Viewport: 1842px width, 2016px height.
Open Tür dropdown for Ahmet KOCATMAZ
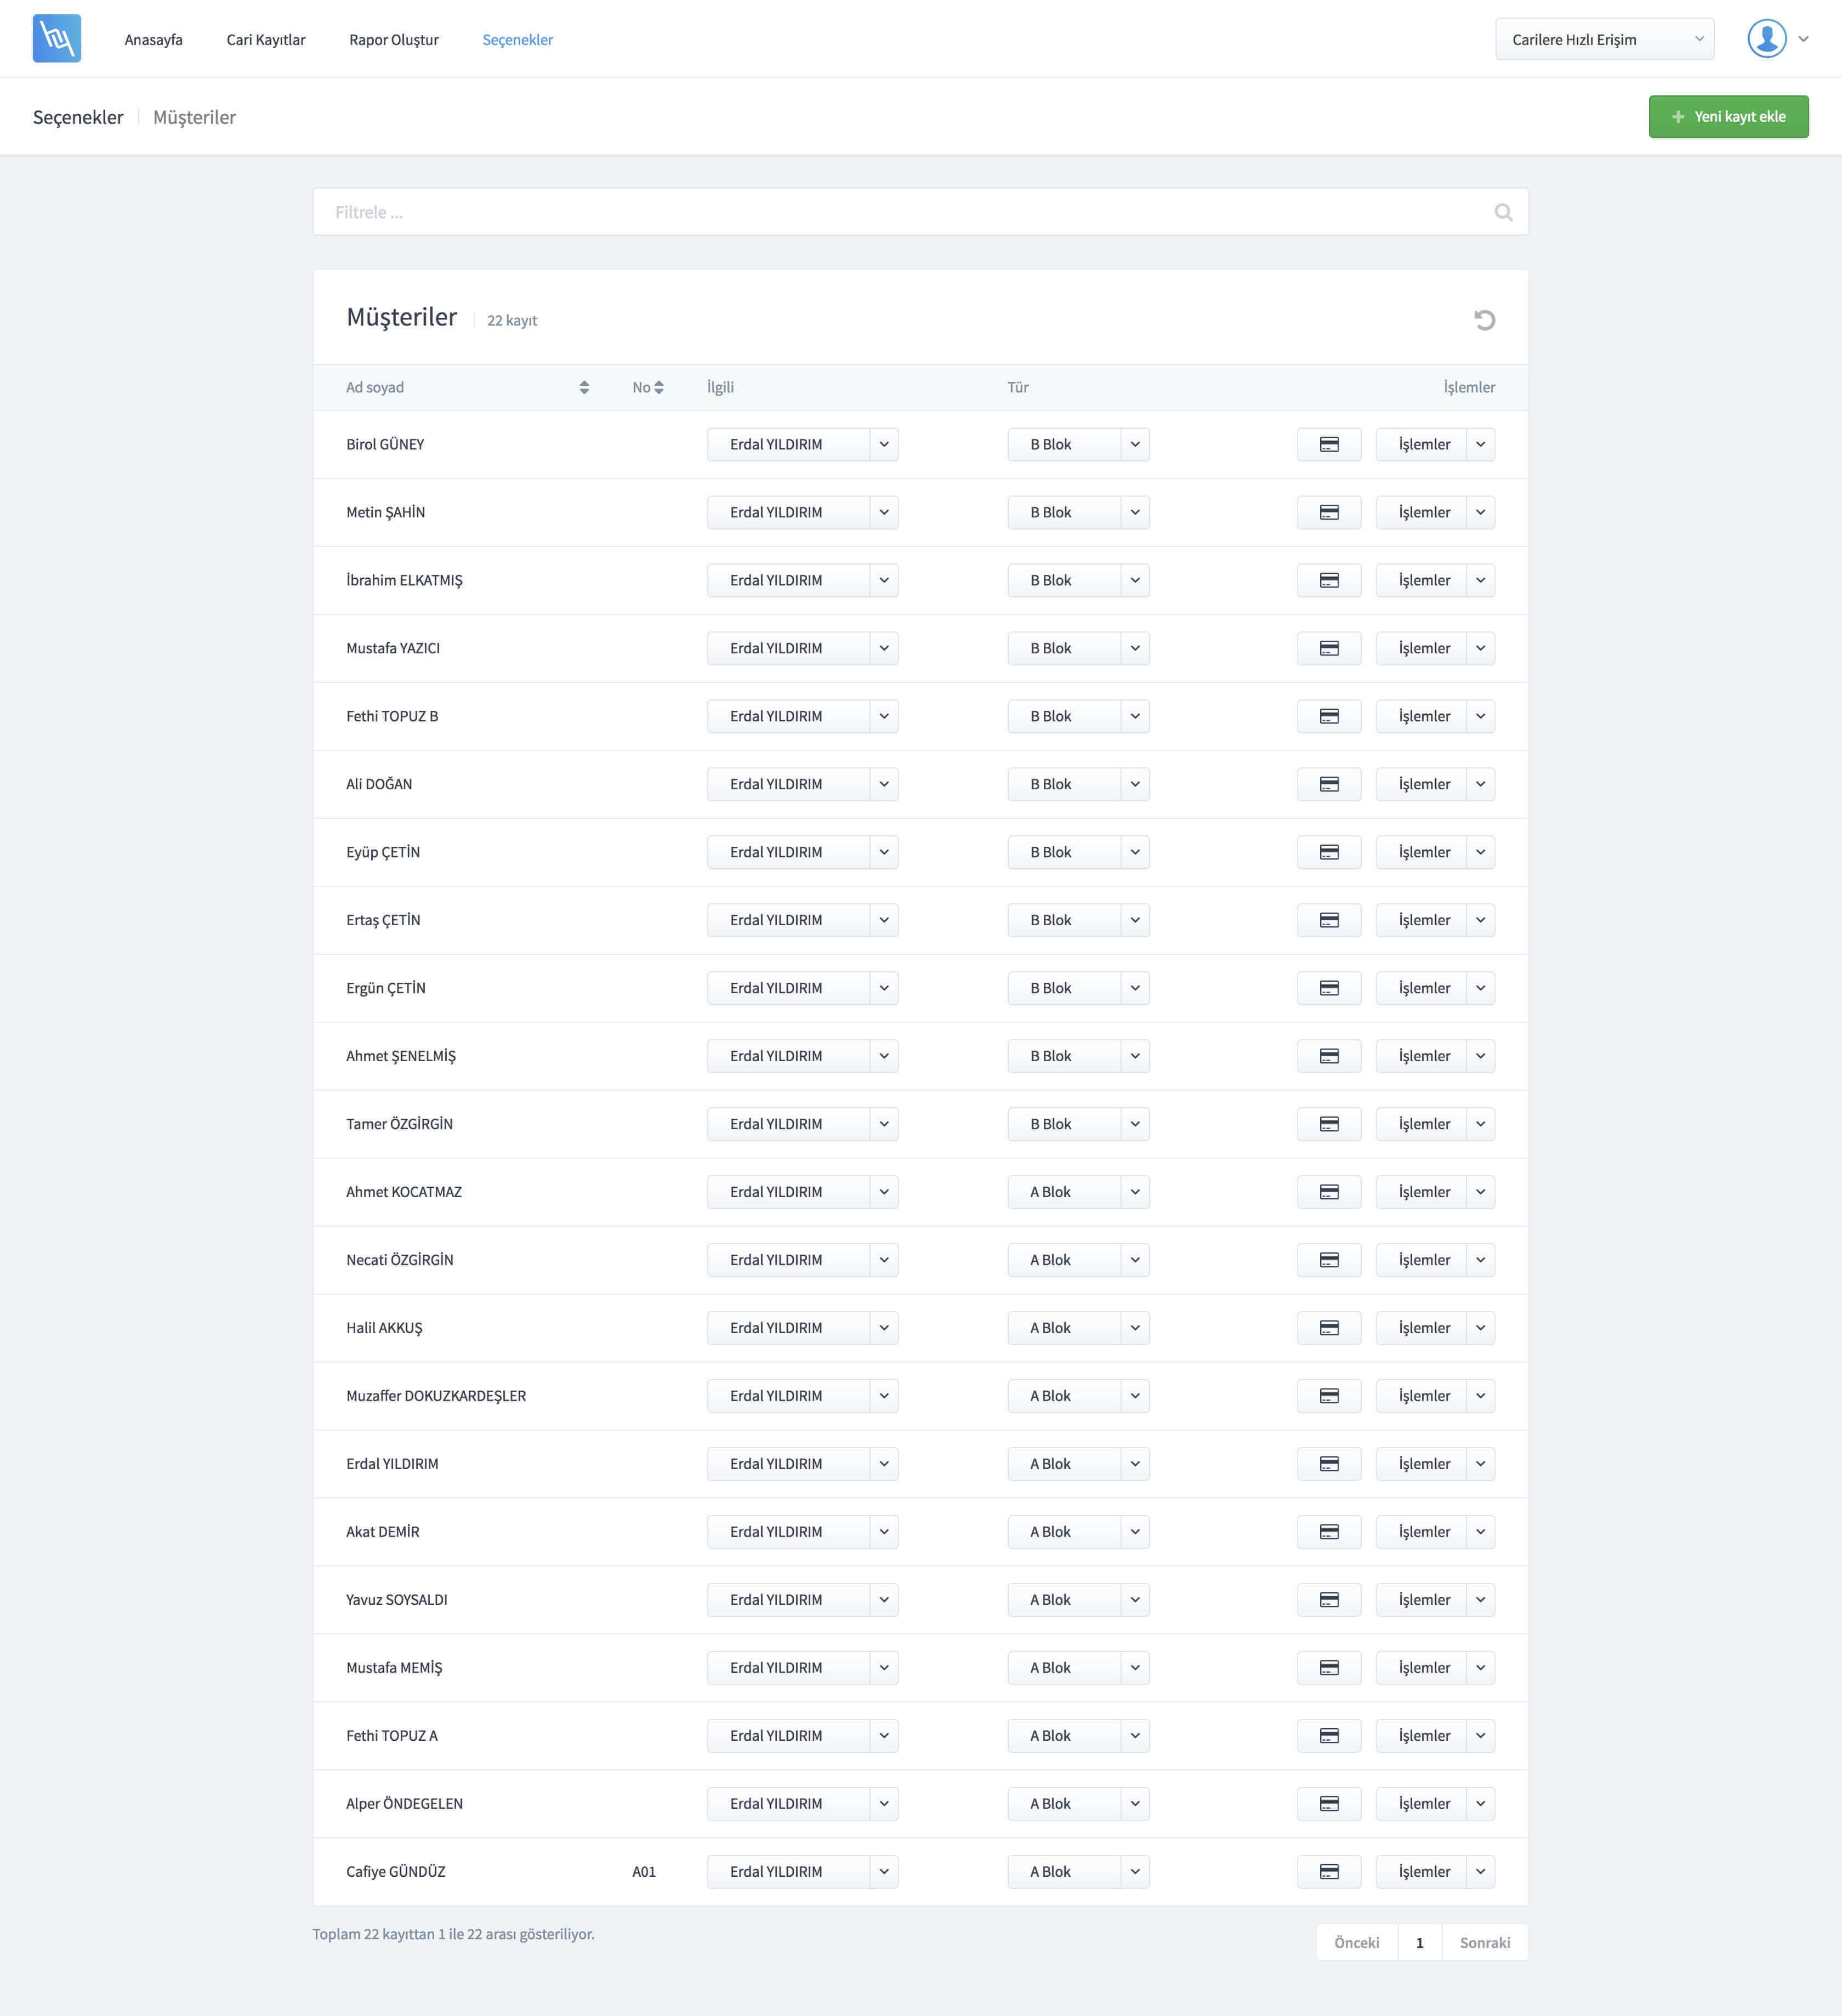click(x=1135, y=1192)
